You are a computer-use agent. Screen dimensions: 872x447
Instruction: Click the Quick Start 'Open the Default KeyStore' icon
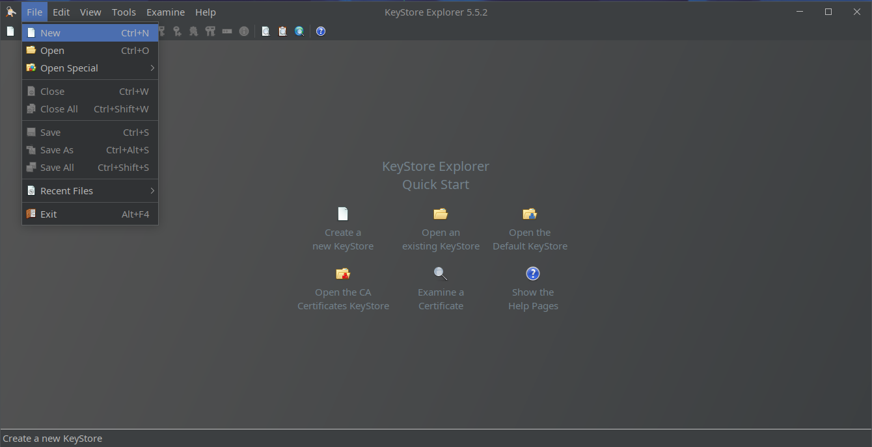530,214
